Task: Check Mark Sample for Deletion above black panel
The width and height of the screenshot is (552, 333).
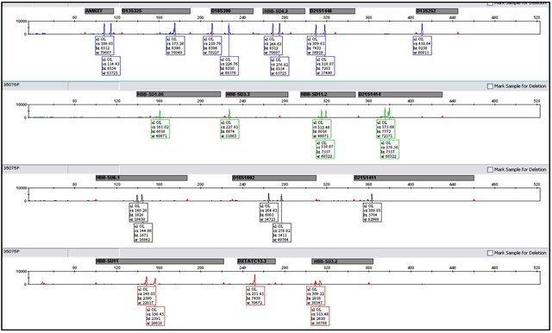Action: pos(490,170)
